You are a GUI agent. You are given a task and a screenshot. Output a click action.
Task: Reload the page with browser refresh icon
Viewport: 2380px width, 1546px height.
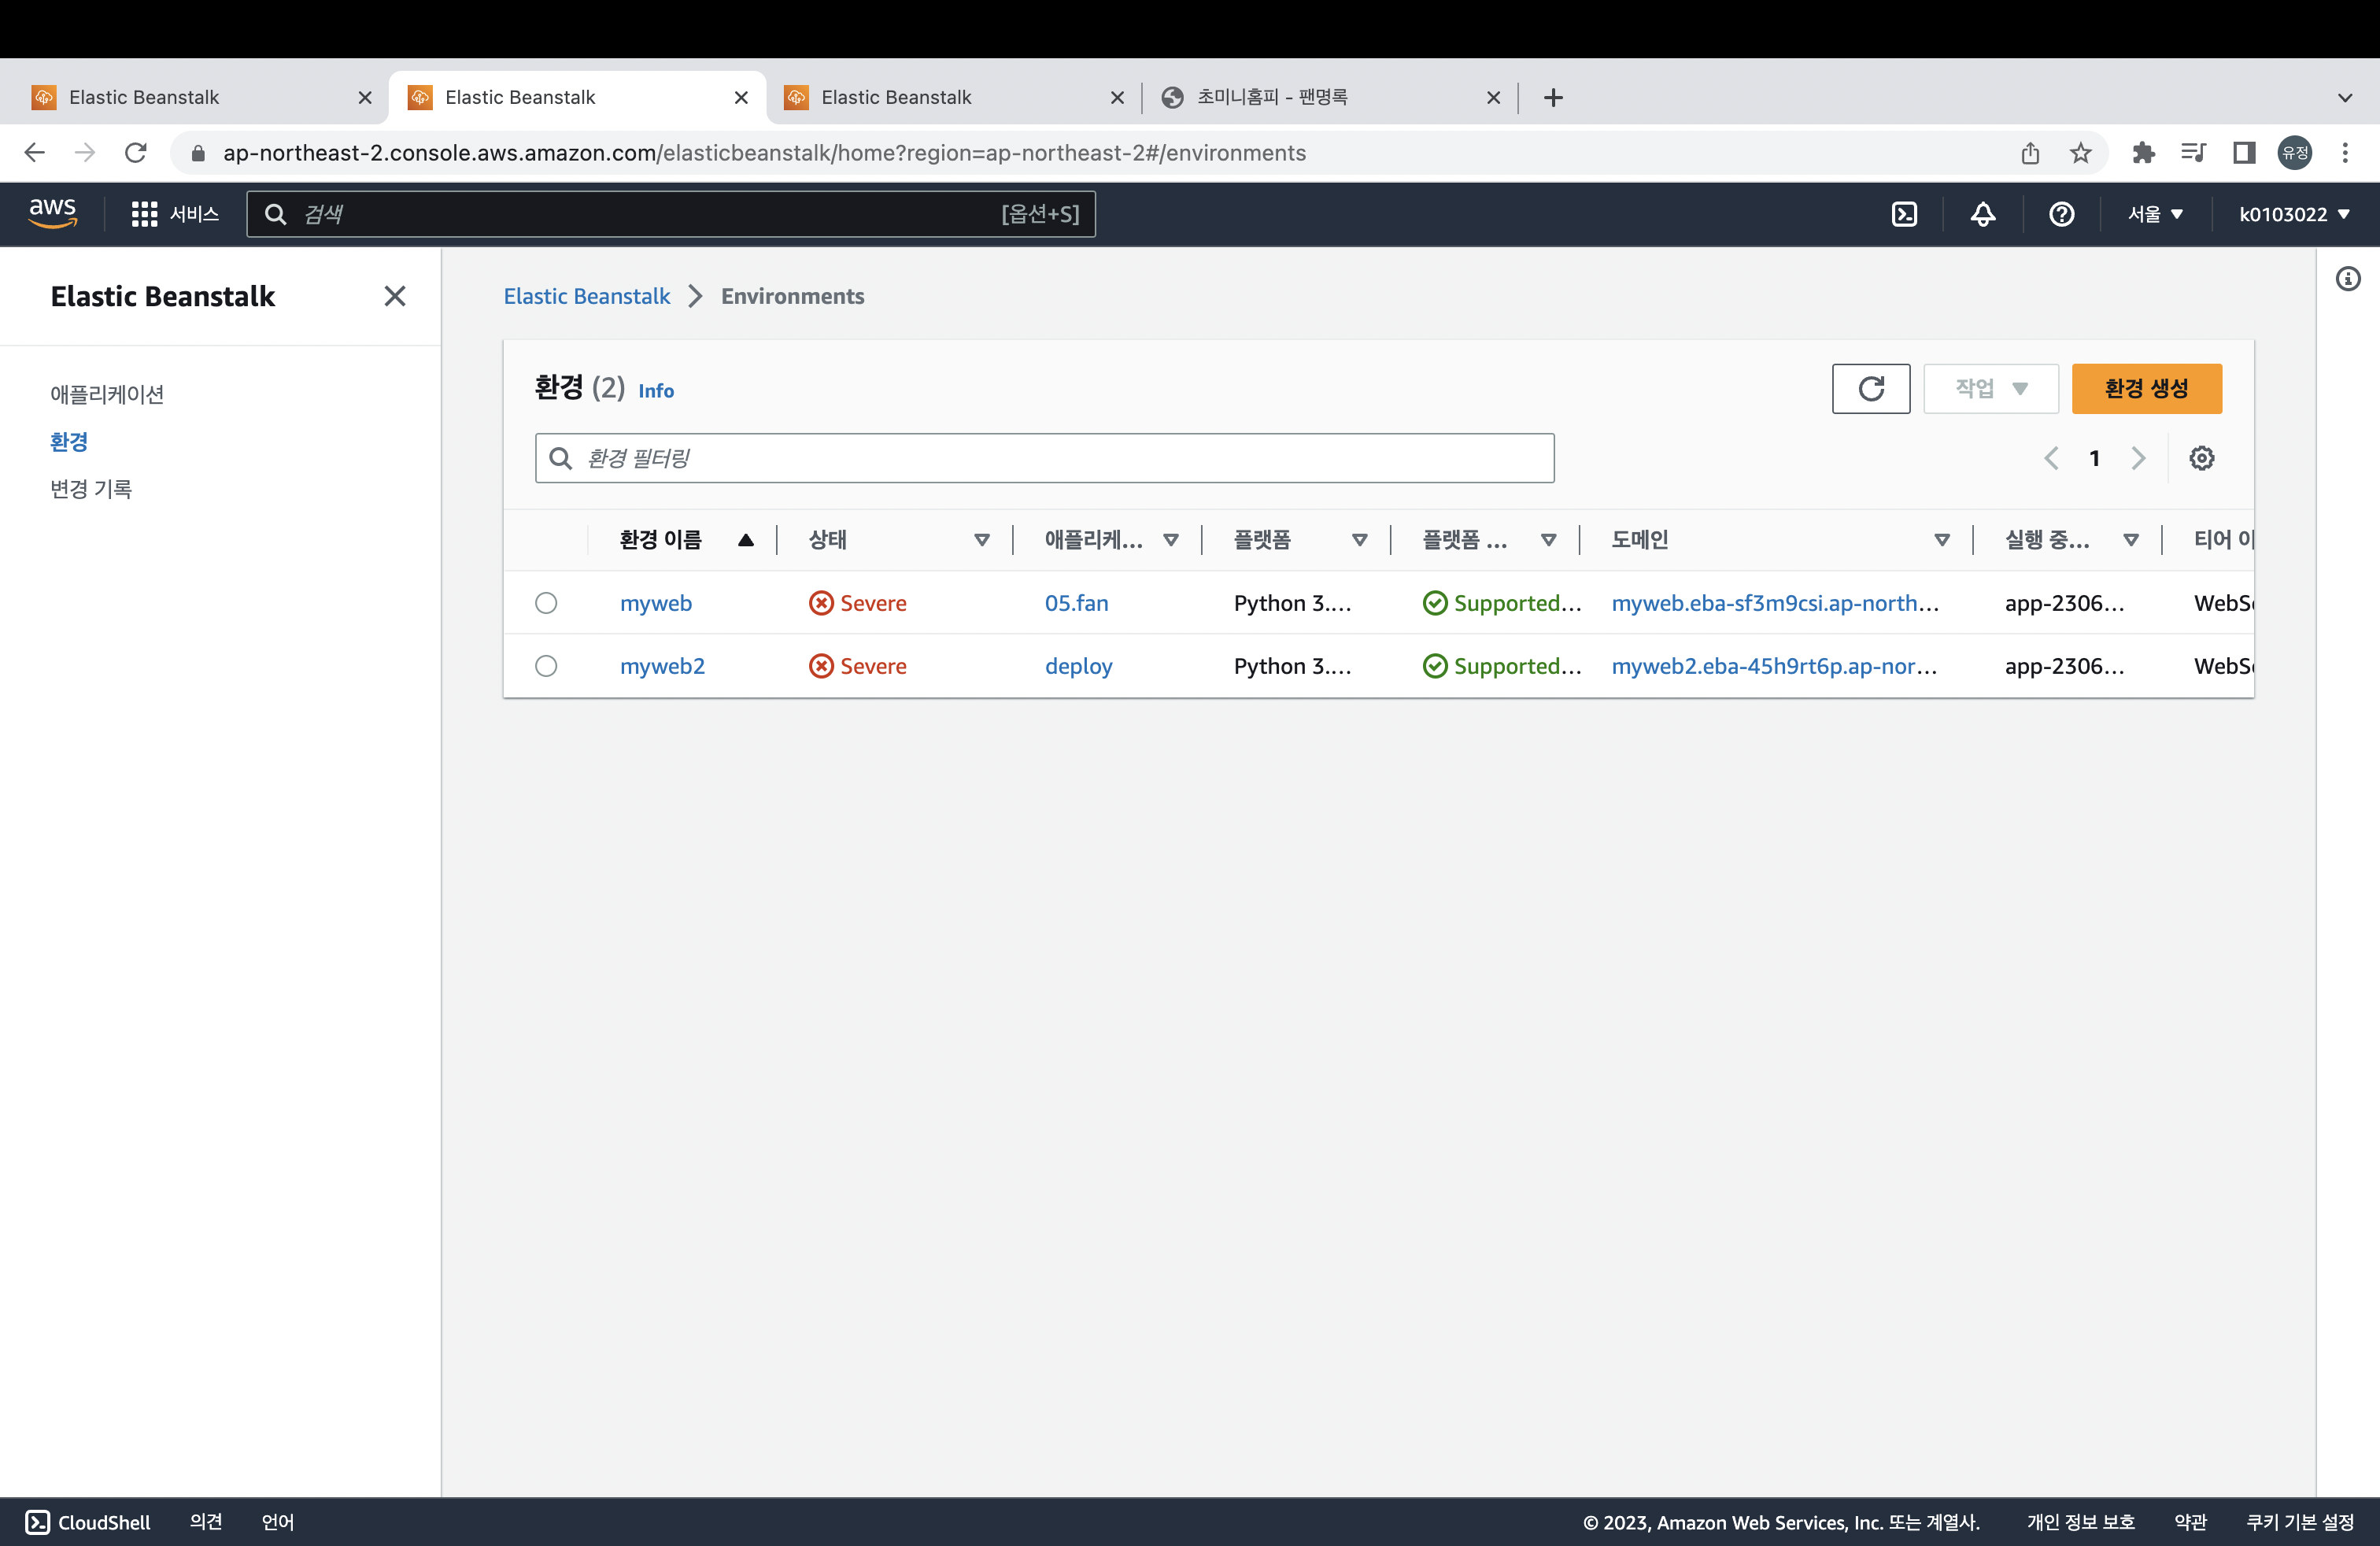(136, 153)
